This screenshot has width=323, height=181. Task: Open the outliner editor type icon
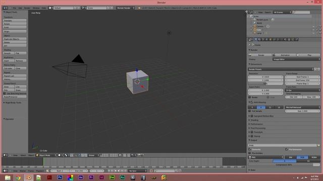[251, 12]
